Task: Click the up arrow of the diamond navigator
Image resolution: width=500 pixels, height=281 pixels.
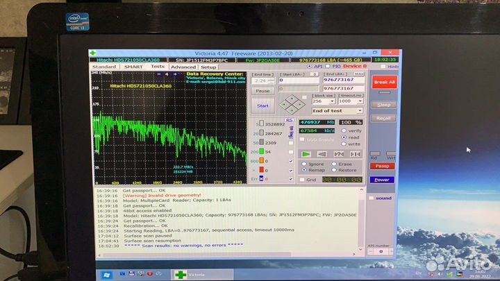Action: click(x=292, y=98)
